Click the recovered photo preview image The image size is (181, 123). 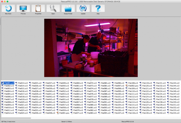point(91,48)
